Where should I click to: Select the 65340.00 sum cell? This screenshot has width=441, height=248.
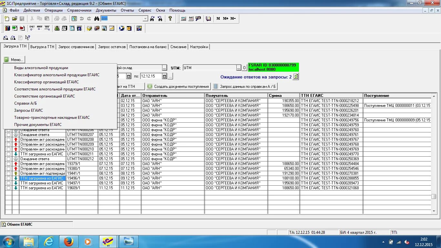pos(284,169)
